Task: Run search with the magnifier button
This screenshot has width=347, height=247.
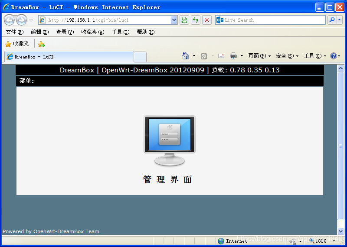Action: [x=332, y=20]
